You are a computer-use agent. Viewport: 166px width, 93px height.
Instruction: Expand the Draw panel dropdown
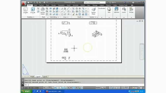click(x=66, y=17)
